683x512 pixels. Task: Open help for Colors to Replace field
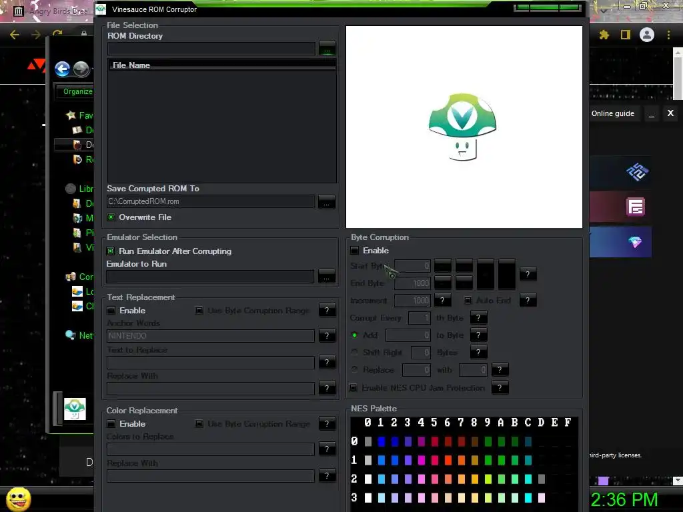[x=327, y=449]
